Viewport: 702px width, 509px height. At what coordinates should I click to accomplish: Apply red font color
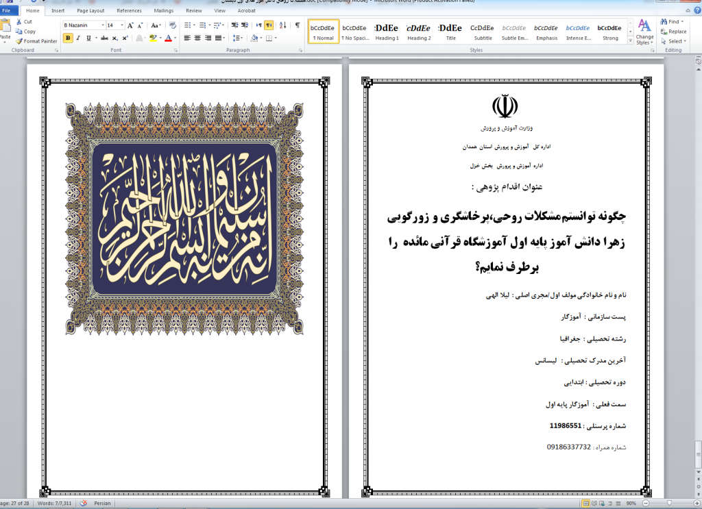pyautogui.click(x=169, y=38)
